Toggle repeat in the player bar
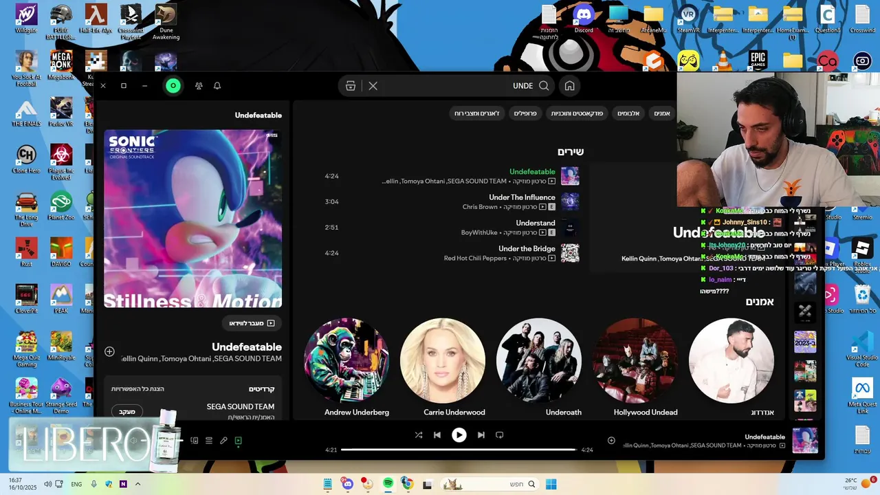This screenshot has width=880, height=495. point(500,435)
